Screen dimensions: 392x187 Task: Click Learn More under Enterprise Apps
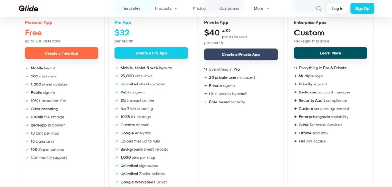[x=330, y=53]
